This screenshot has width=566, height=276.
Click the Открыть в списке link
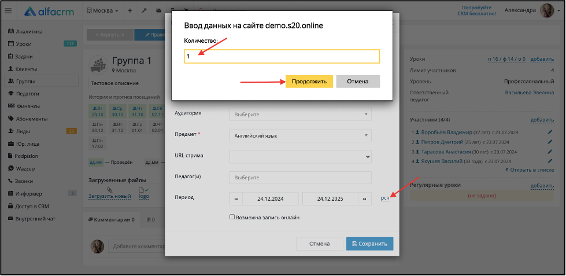(530, 170)
